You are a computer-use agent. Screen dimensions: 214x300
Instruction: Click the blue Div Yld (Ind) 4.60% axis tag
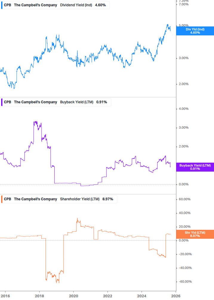(x=195, y=31)
